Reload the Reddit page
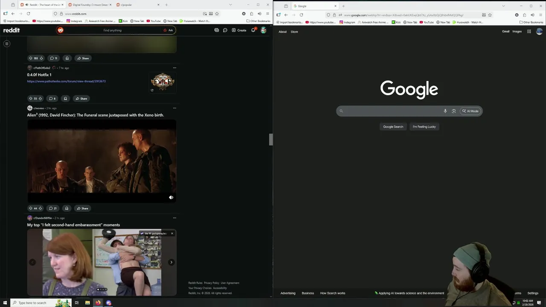Screen dimensions: 546x307 click(28, 14)
